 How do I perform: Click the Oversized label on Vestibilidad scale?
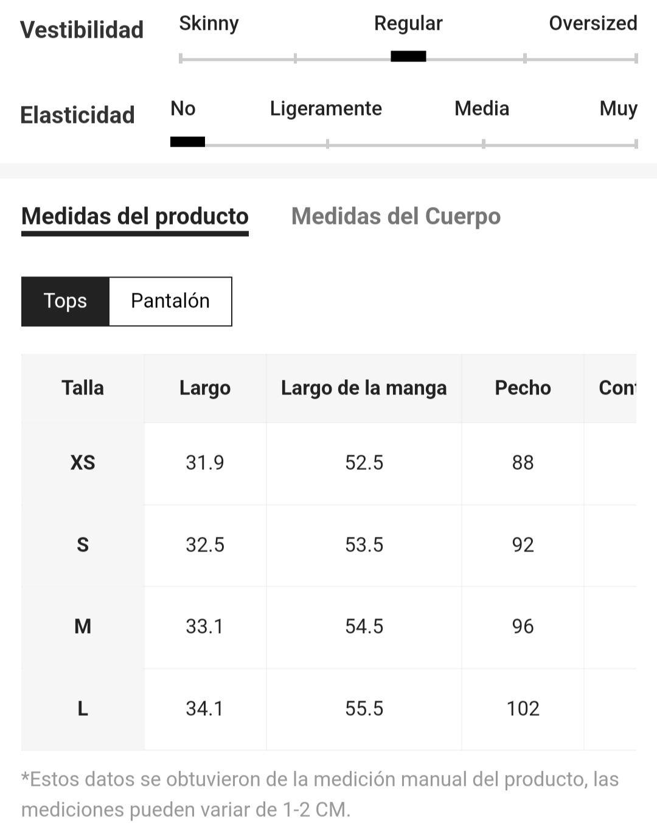pos(593,23)
